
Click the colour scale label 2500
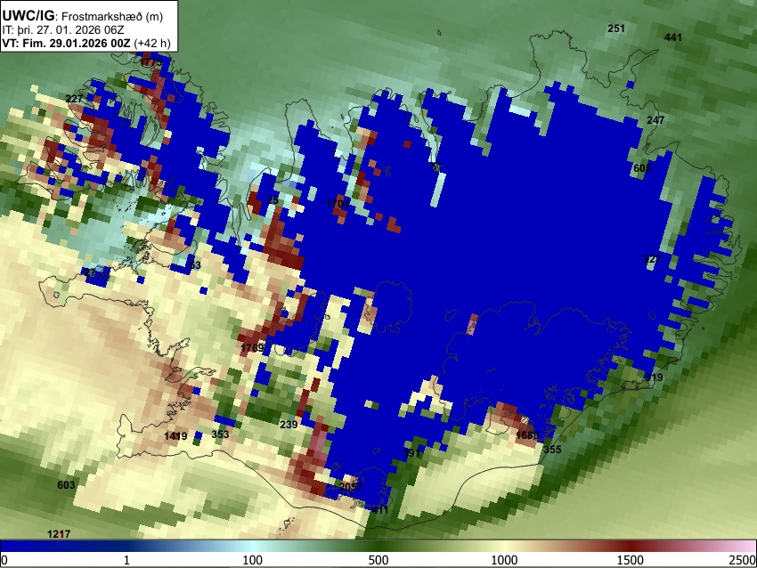743,560
